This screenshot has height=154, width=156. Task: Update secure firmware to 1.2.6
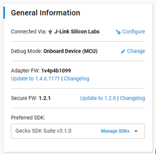[98, 98]
